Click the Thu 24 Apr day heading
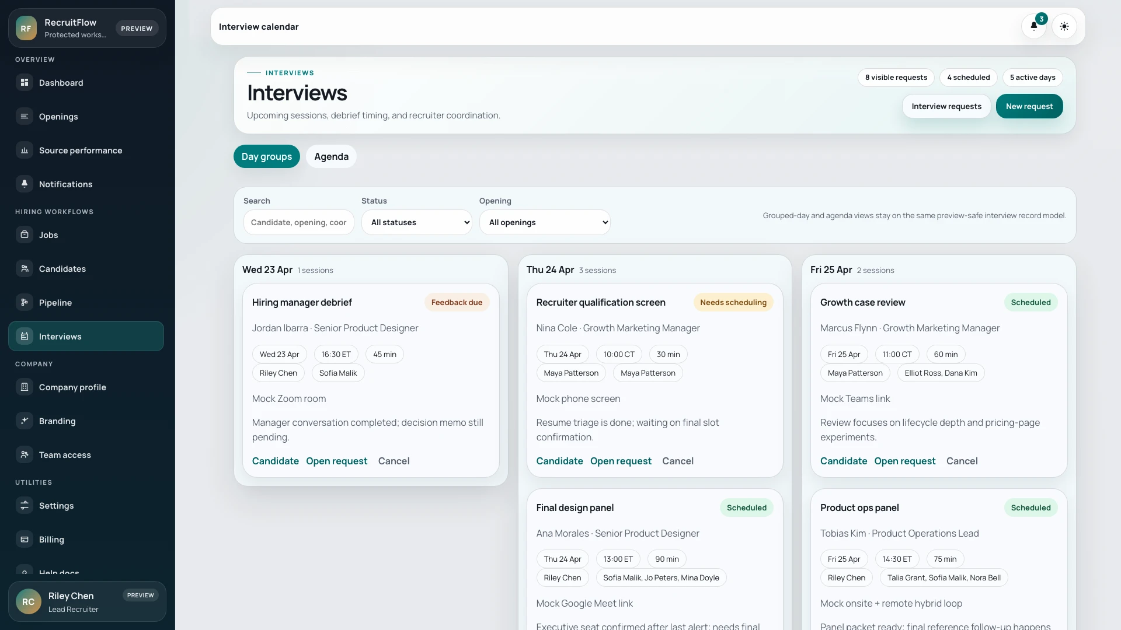The width and height of the screenshot is (1121, 630). 550,269
